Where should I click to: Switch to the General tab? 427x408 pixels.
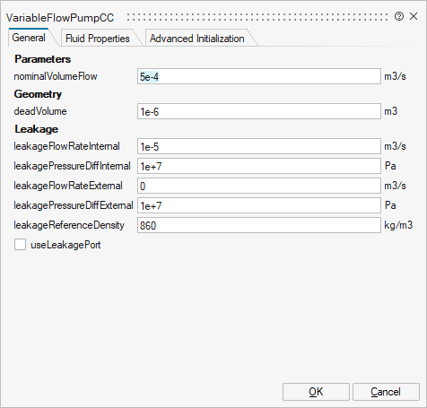tap(29, 38)
